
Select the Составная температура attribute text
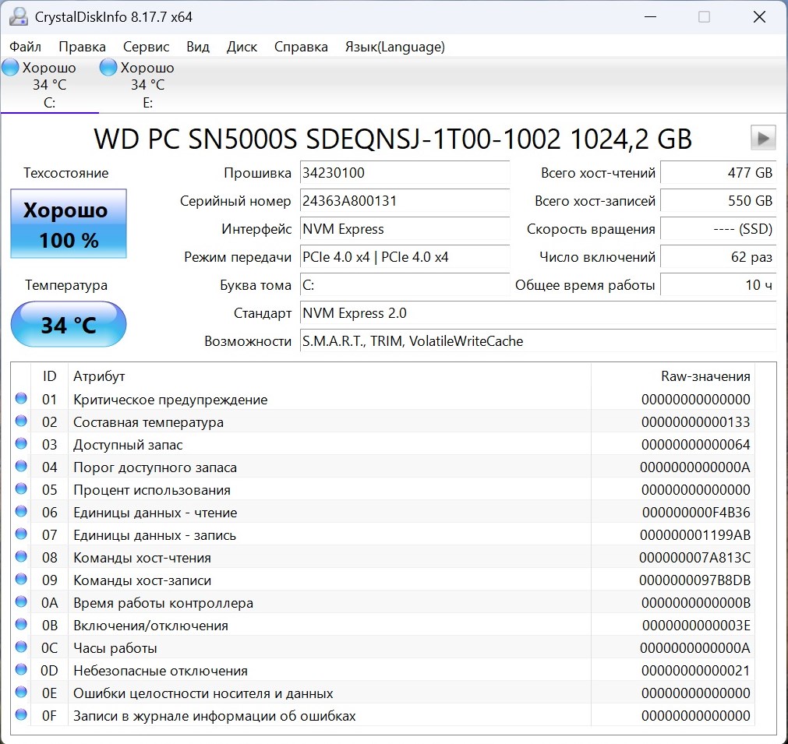click(148, 422)
